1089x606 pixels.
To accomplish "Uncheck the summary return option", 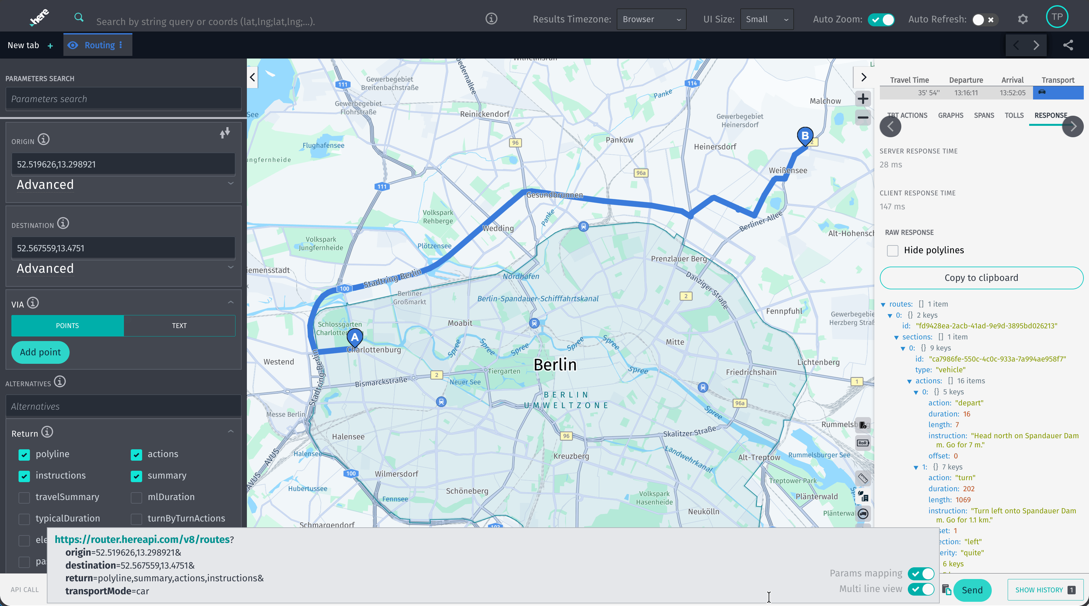I will pyautogui.click(x=136, y=476).
